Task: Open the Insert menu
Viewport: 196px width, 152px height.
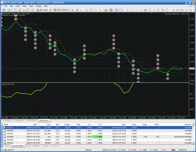Action: (18, 6)
